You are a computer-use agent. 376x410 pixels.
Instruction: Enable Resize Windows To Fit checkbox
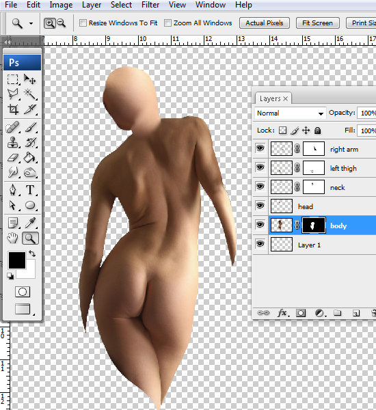(x=83, y=23)
